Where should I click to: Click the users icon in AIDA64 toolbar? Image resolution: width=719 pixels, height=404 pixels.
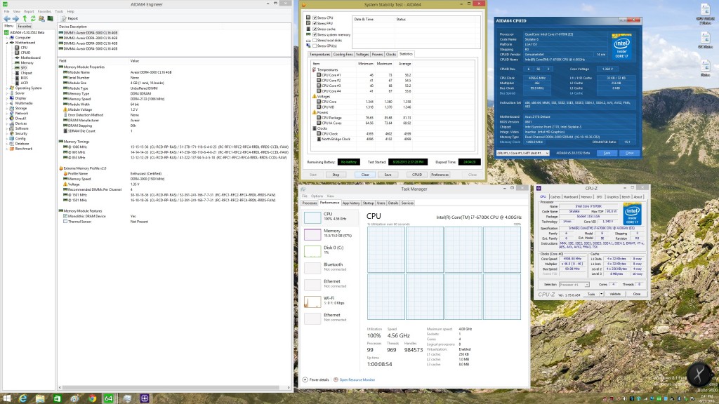(41, 18)
